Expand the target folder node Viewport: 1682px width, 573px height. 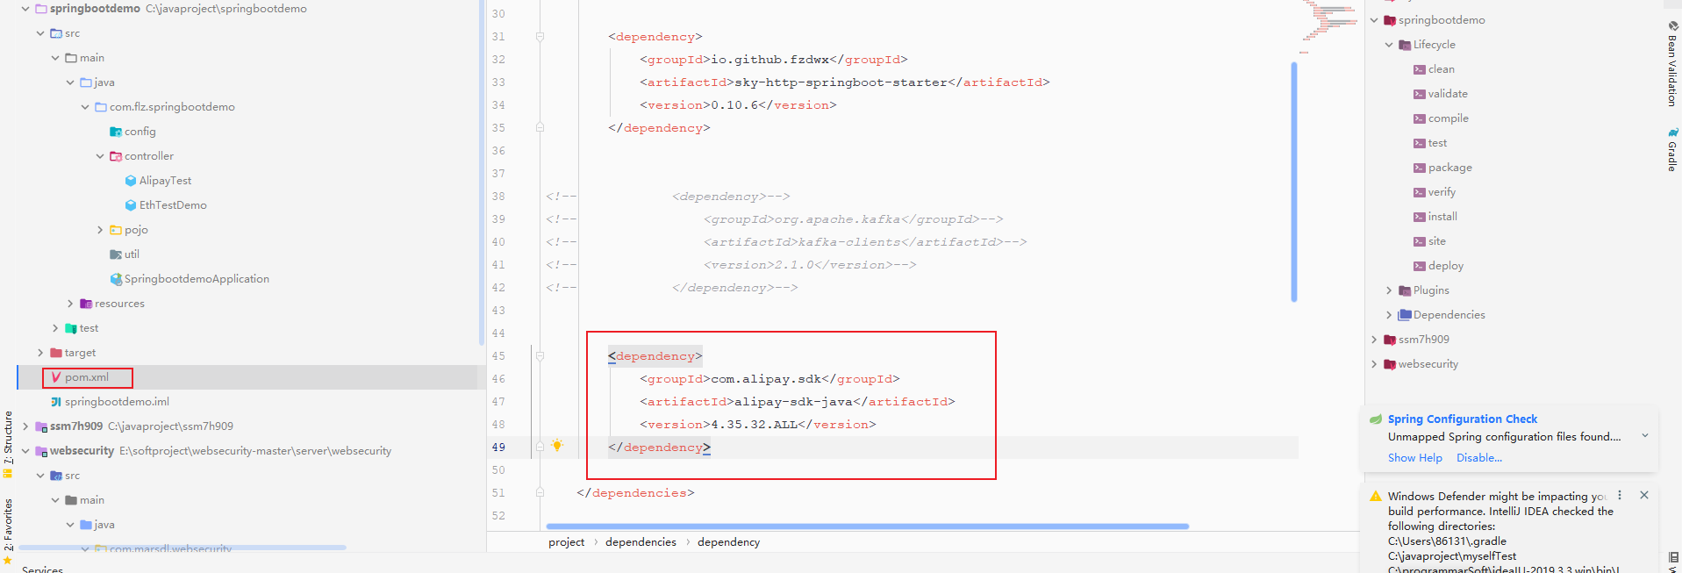[40, 353]
